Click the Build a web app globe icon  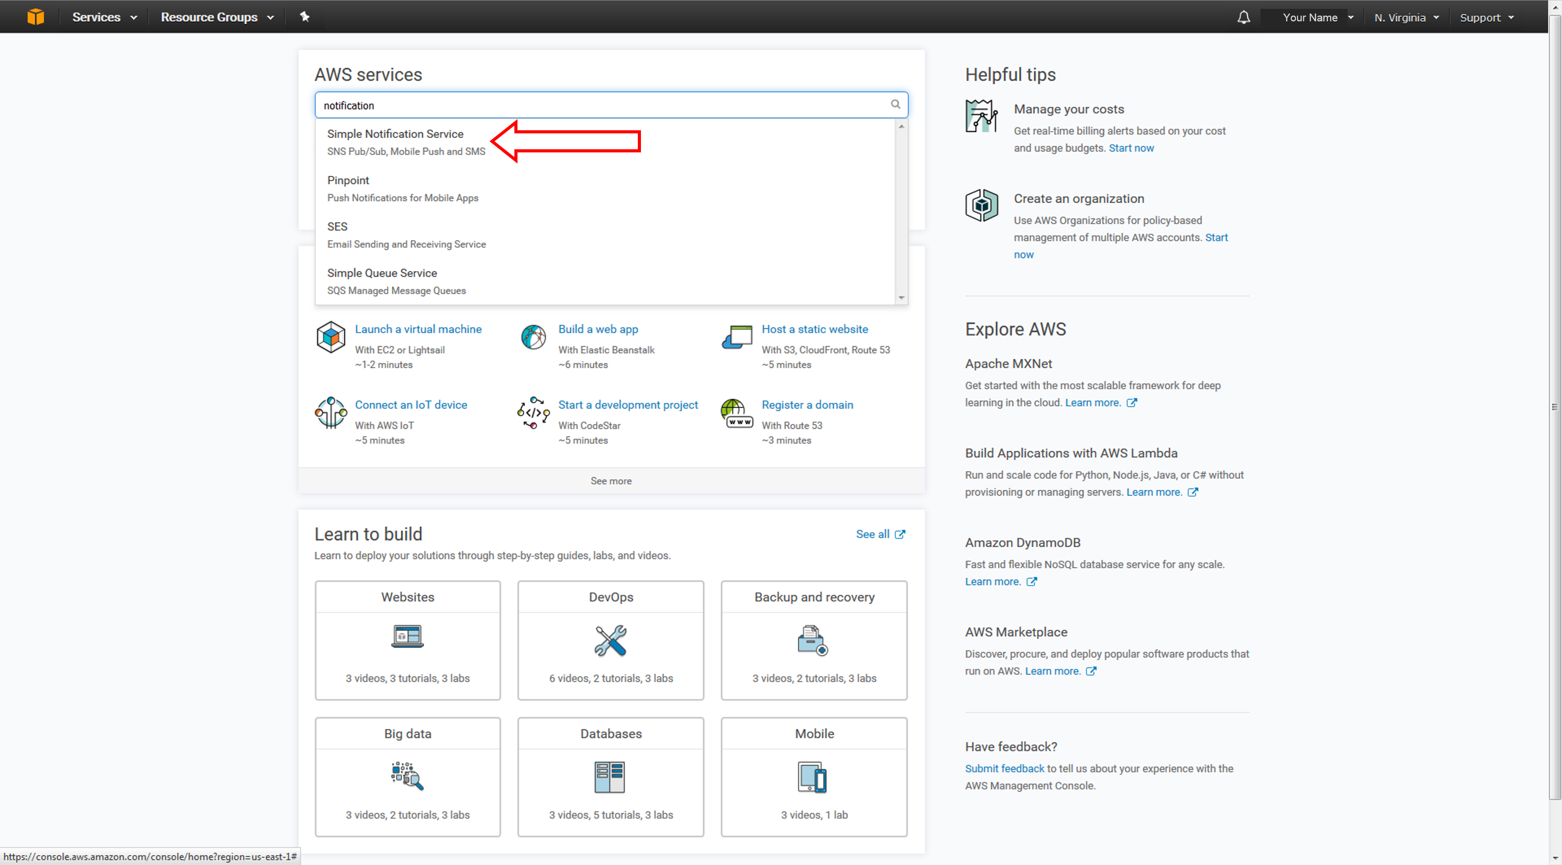[534, 337]
